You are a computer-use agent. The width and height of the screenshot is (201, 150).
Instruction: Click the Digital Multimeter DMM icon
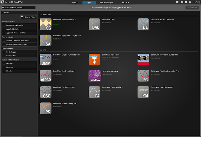pos(45,59)
